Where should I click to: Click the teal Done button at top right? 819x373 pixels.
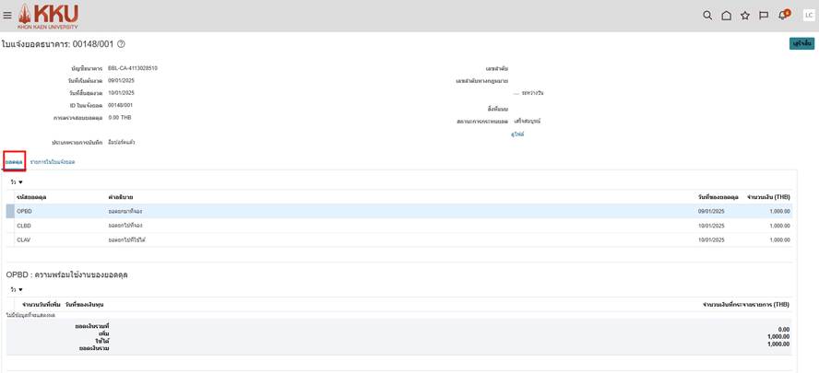[x=801, y=44]
